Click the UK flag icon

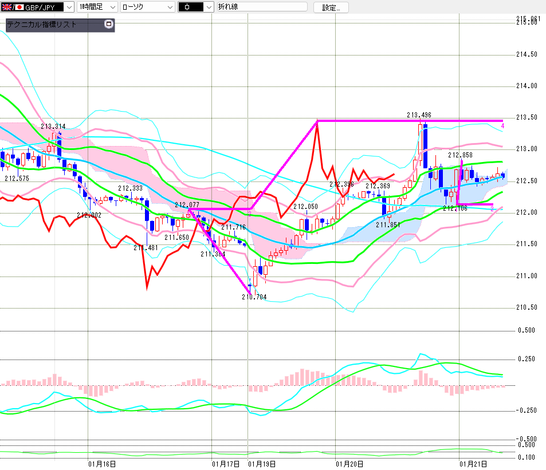pyautogui.click(x=5, y=7)
